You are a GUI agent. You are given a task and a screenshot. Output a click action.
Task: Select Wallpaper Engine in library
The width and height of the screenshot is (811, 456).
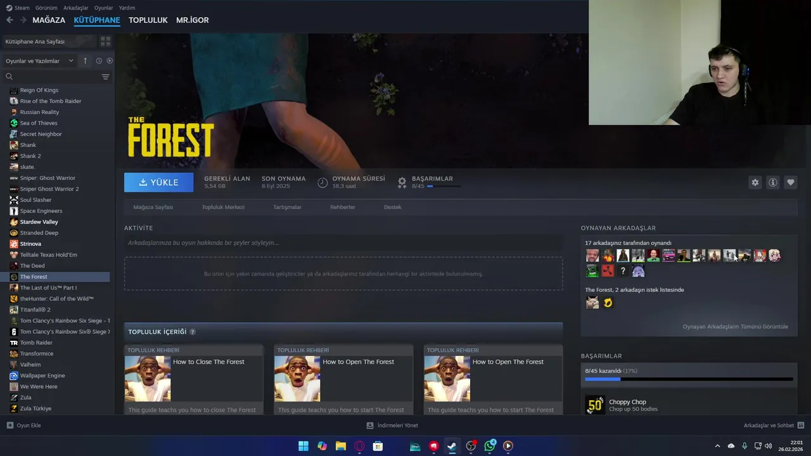click(x=42, y=376)
